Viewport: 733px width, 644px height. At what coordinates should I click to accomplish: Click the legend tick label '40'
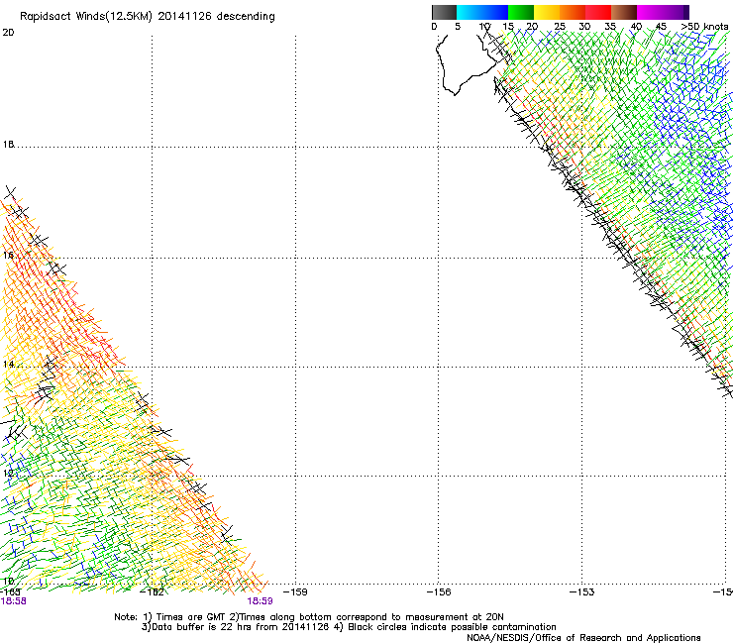pos(636,27)
